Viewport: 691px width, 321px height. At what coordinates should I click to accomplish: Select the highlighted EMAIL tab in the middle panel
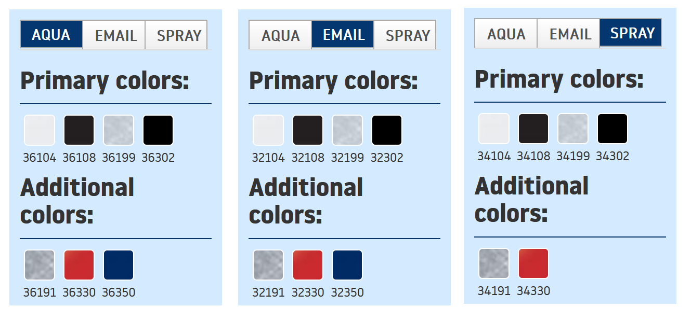coord(343,35)
